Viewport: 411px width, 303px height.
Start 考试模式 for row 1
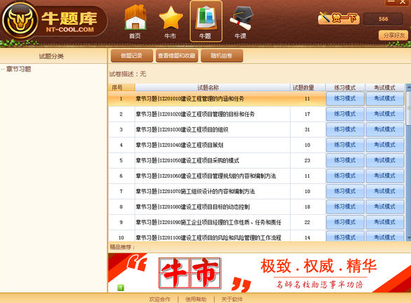click(x=384, y=99)
